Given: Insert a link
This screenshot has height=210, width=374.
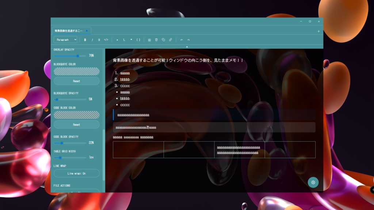Looking at the screenshot, I should 170,40.
